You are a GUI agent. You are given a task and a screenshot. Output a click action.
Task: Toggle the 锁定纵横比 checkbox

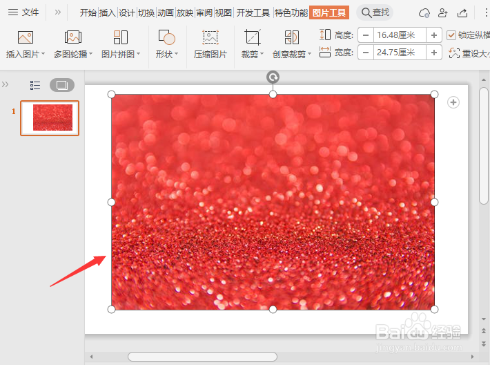[x=451, y=35]
